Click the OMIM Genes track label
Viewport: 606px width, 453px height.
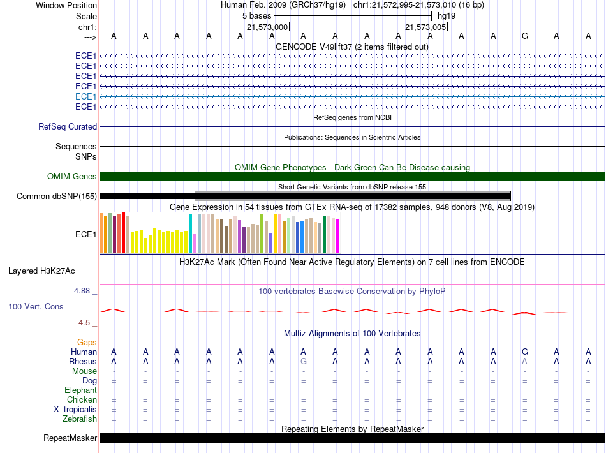pos(72,177)
